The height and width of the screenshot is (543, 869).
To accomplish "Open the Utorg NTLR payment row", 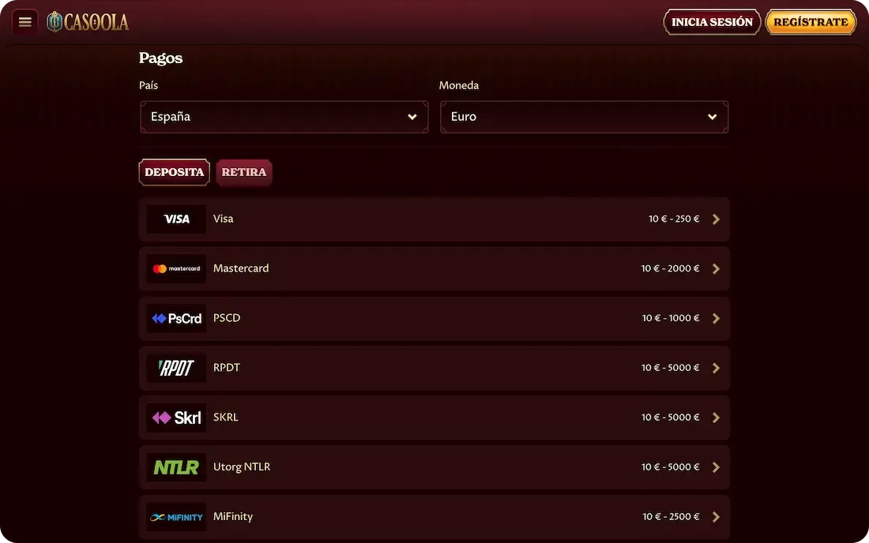I will click(434, 467).
